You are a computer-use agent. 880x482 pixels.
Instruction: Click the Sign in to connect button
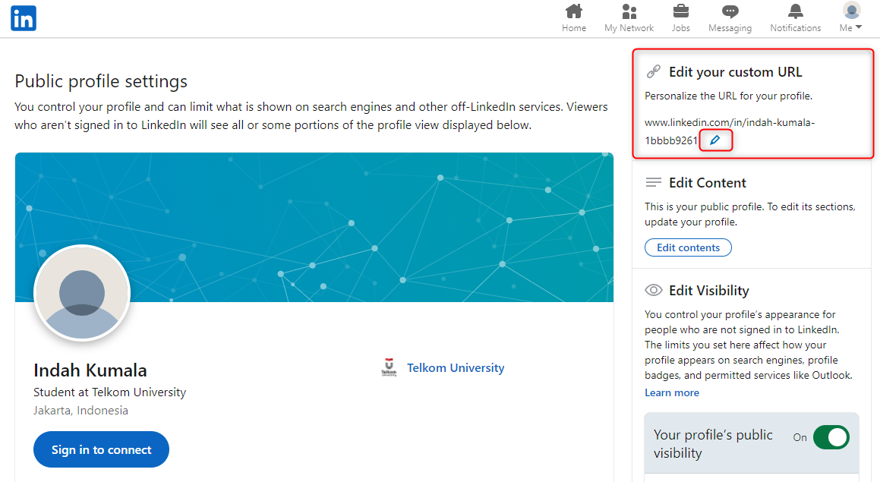click(101, 449)
